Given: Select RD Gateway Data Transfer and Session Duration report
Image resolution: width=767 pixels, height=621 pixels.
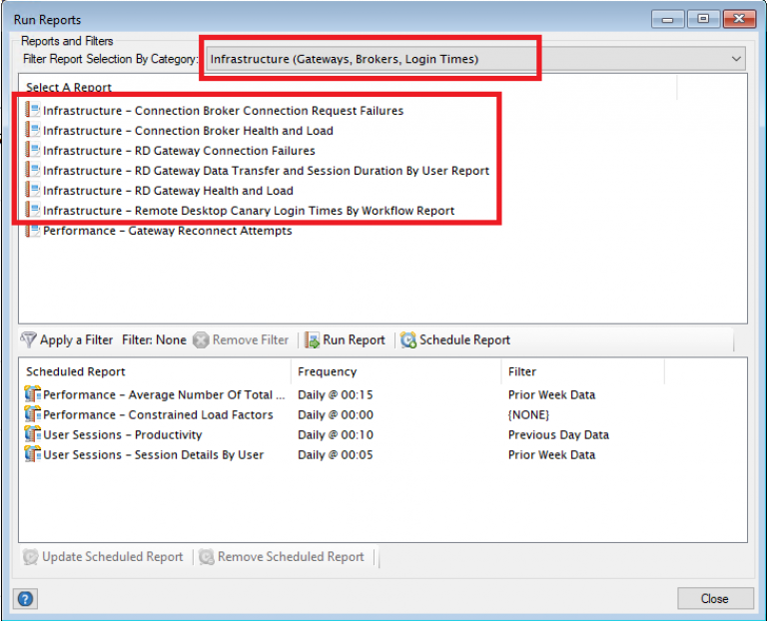Looking at the screenshot, I should [x=266, y=171].
